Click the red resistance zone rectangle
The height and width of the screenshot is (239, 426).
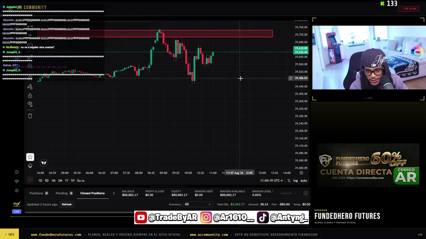pyautogui.click(x=155, y=34)
